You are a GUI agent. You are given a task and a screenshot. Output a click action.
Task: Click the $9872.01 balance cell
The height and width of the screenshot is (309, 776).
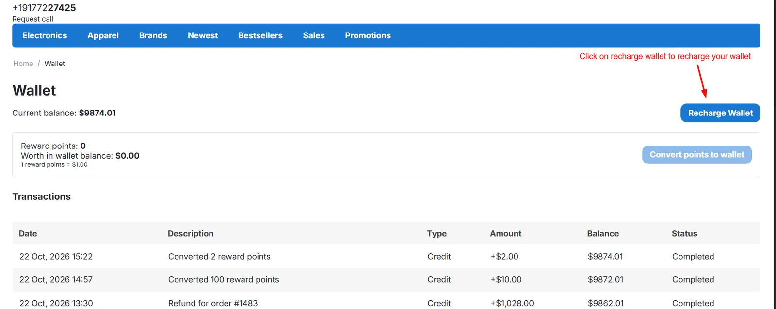tap(605, 279)
